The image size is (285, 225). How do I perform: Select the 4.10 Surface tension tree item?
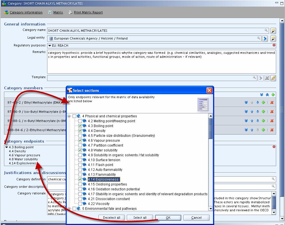click(x=104, y=160)
